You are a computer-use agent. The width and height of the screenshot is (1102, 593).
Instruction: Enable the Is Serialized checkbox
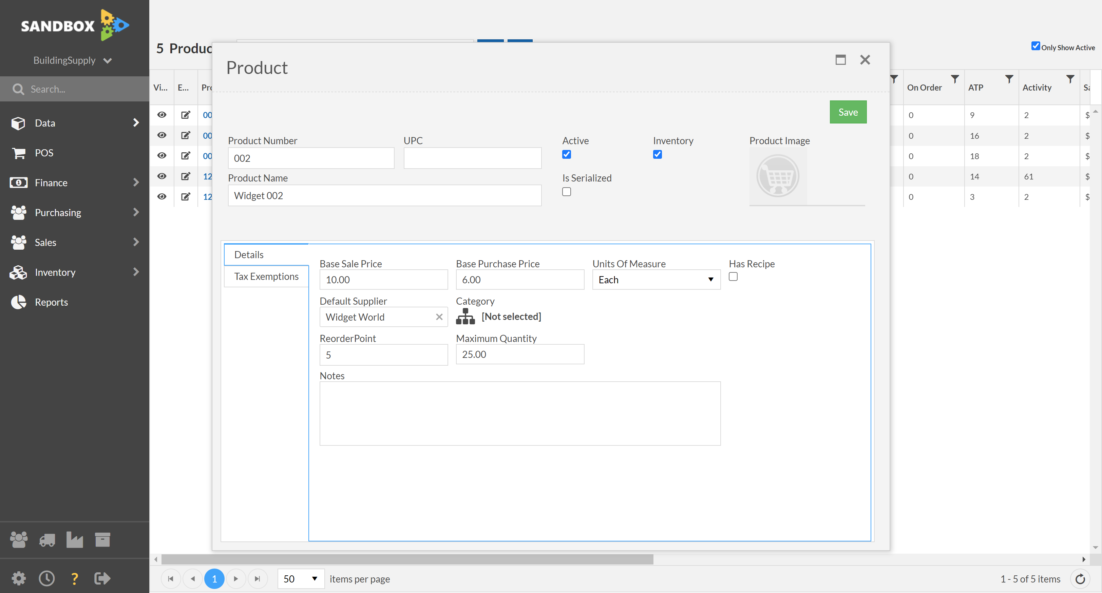pyautogui.click(x=567, y=191)
